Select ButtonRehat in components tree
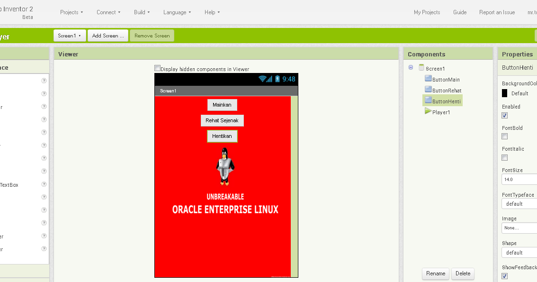537x282 pixels. click(447, 91)
